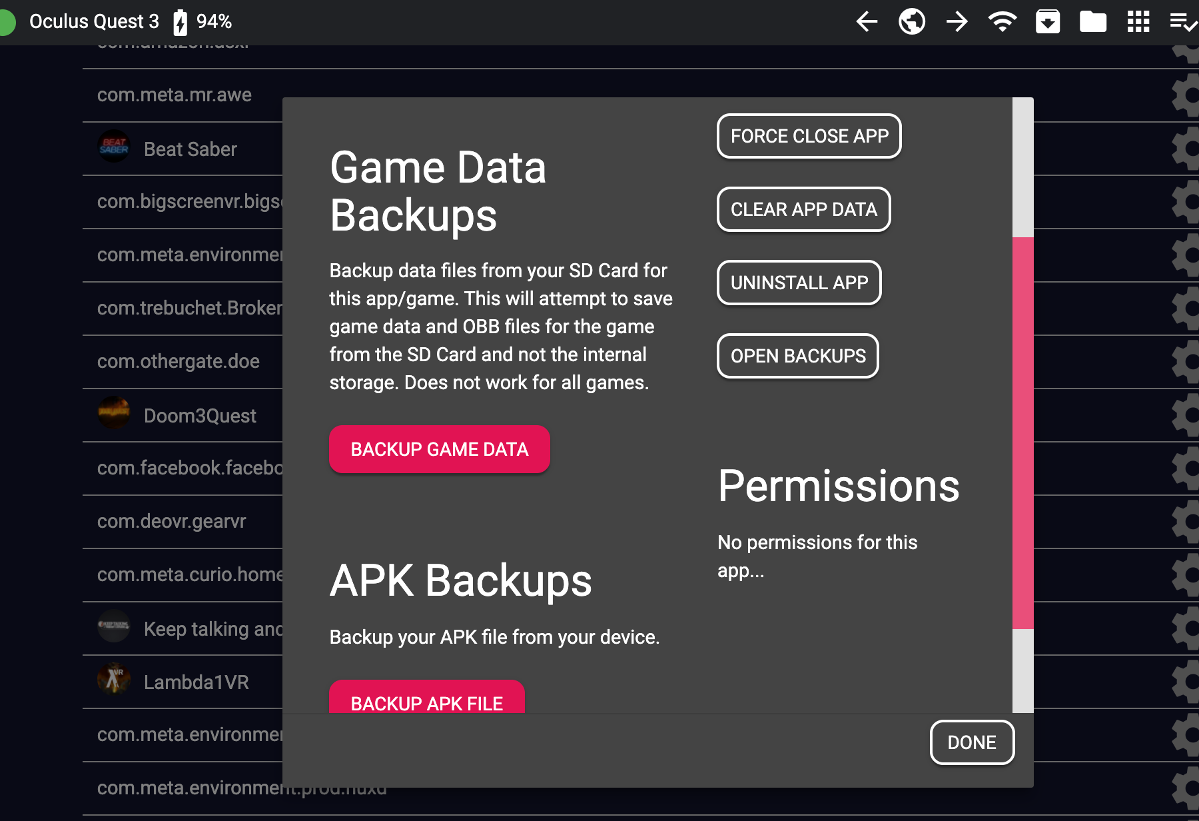Show the running tasks checklist icon
The image size is (1199, 821).
[1183, 22]
